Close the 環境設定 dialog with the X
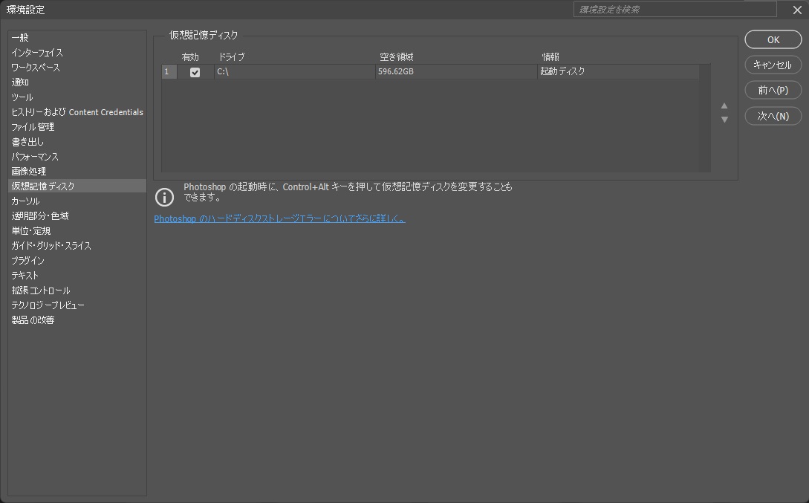Viewport: 809px width, 503px height. coord(797,10)
